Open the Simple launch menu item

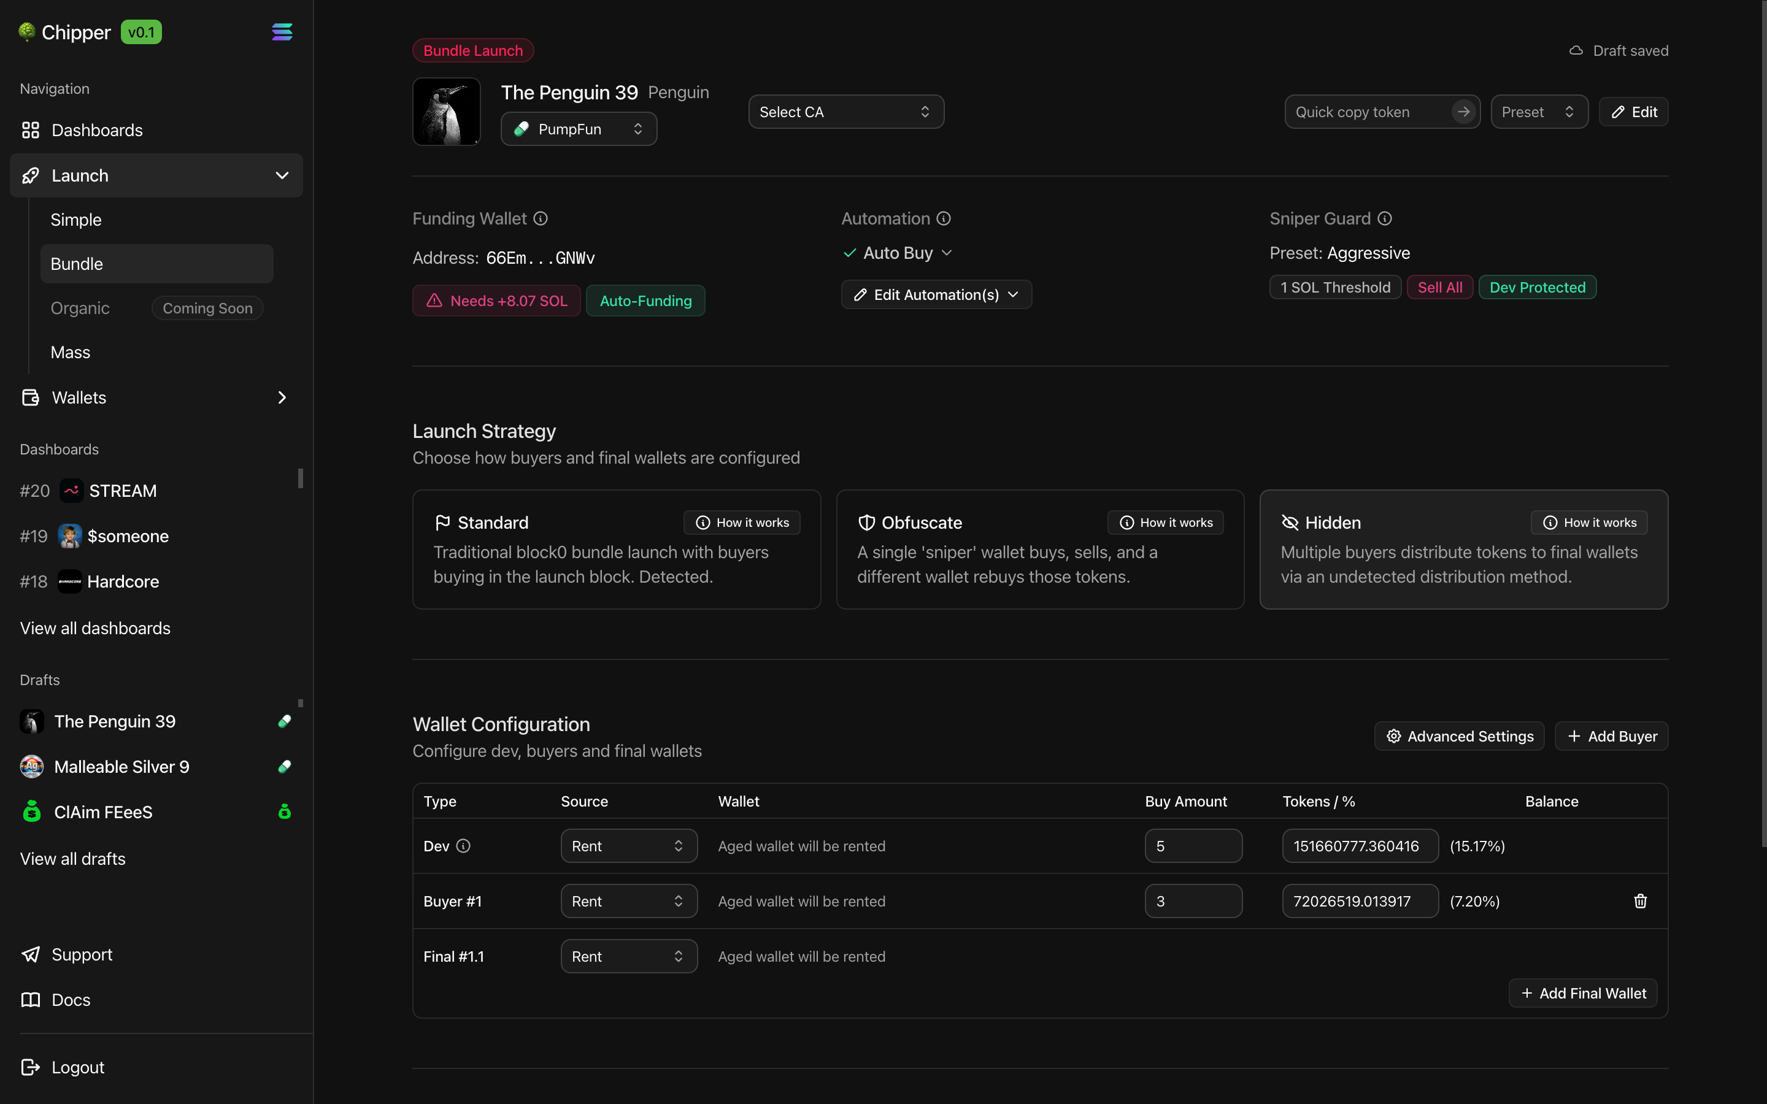pyautogui.click(x=76, y=220)
